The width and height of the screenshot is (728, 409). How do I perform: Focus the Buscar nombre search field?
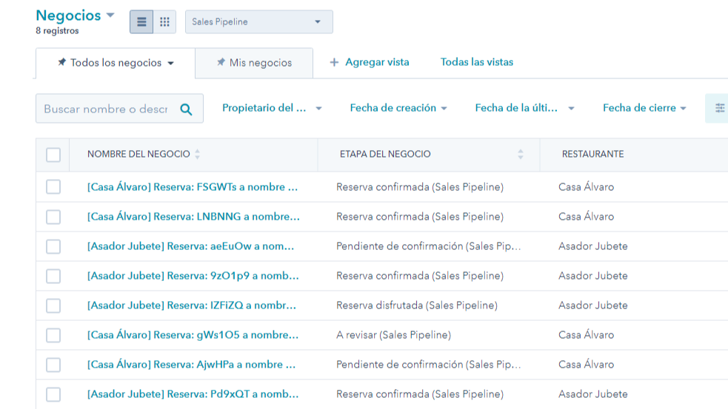click(x=105, y=109)
